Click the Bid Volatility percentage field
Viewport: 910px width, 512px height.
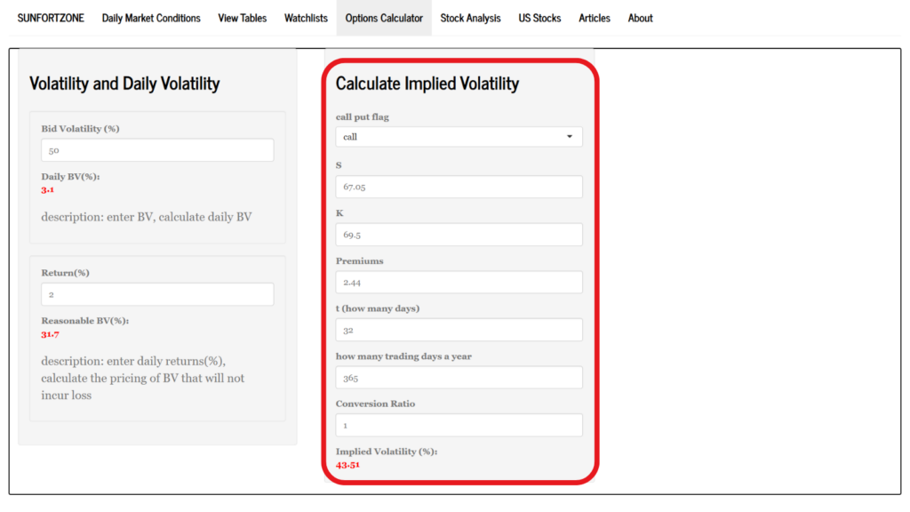[x=157, y=149]
